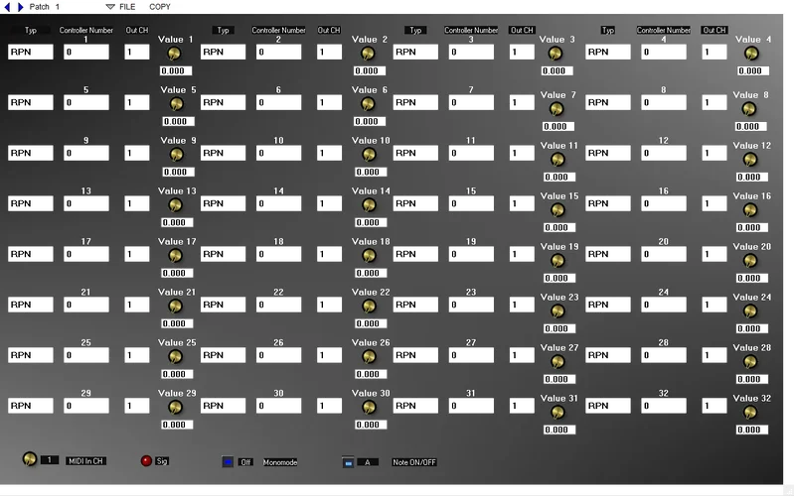This screenshot has height=496, width=794.
Task: Toggle the Note ON/OFF A switch
Action: [x=348, y=462]
